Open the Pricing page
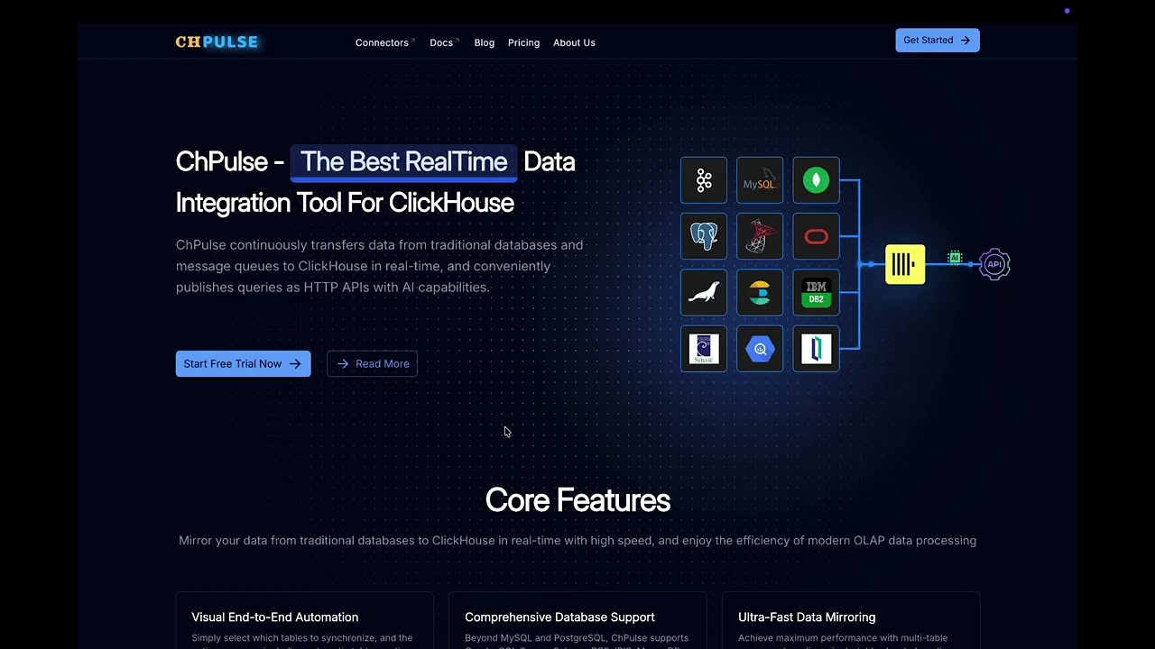The height and width of the screenshot is (649, 1155). [523, 42]
